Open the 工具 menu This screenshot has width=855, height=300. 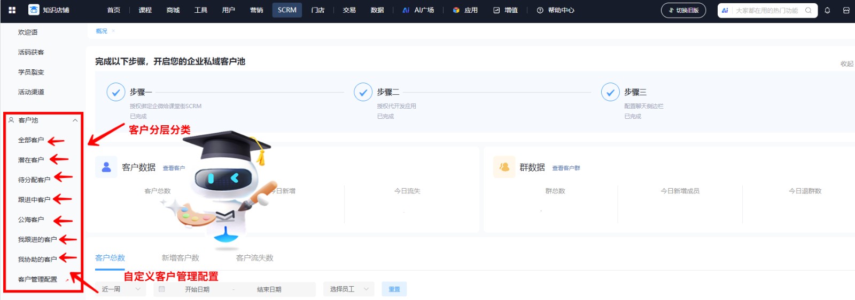201,10
